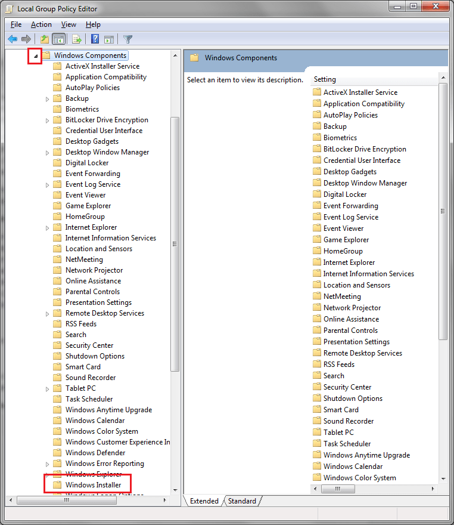Open the File menu
This screenshot has width=454, height=525.
tap(16, 24)
